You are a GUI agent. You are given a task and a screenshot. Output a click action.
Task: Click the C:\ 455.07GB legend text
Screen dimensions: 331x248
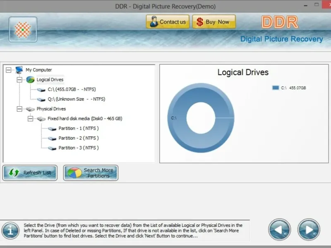[x=293, y=88]
